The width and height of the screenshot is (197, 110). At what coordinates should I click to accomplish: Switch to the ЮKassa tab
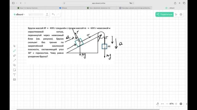(63, 8)
